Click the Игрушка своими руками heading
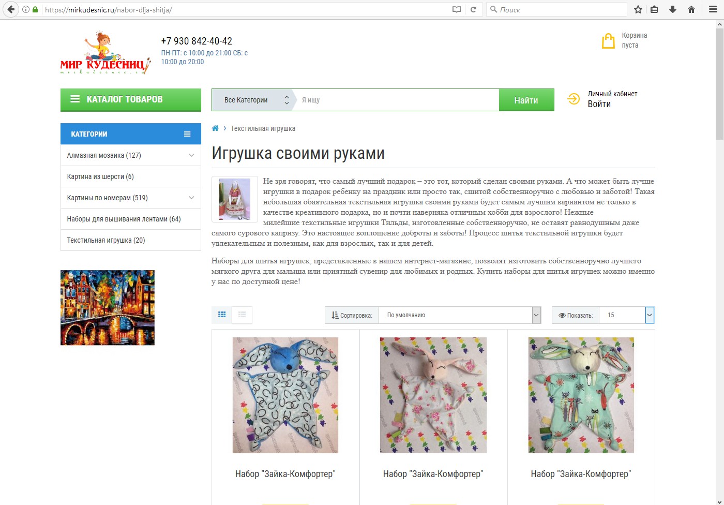Viewport: 724px width, 505px height. 298,153
